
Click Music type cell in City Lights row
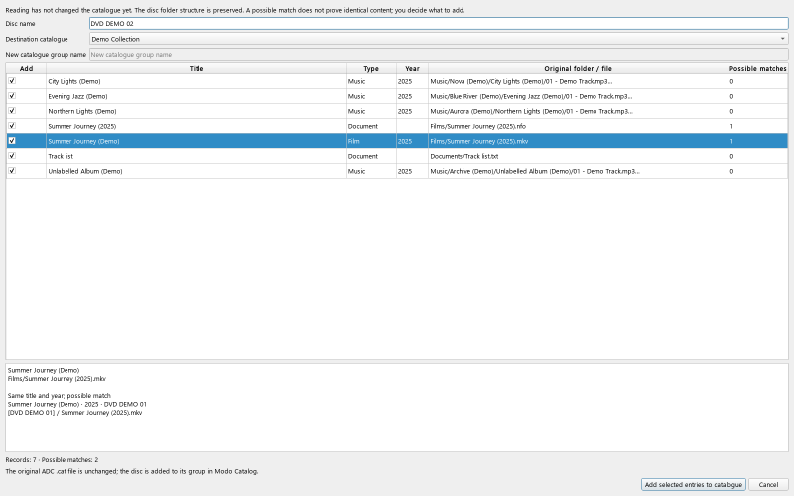pyautogui.click(x=371, y=81)
